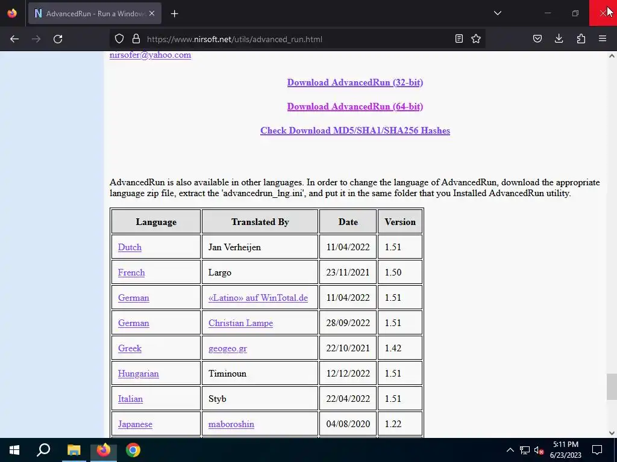Launch Google Chrome from taskbar
Viewport: 617px width, 462px height.
click(133, 450)
